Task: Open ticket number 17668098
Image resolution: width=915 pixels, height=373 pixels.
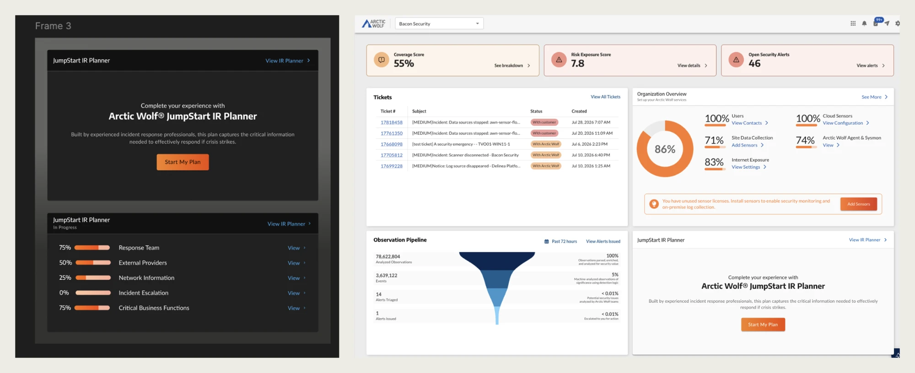Action: [392, 144]
